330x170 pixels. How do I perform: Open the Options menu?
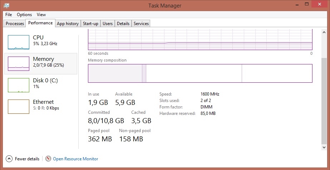point(24,15)
